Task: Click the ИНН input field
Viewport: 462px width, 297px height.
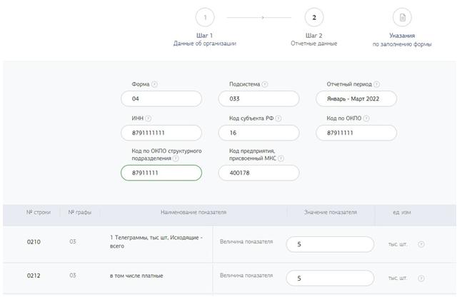Action: pyautogui.click(x=161, y=134)
